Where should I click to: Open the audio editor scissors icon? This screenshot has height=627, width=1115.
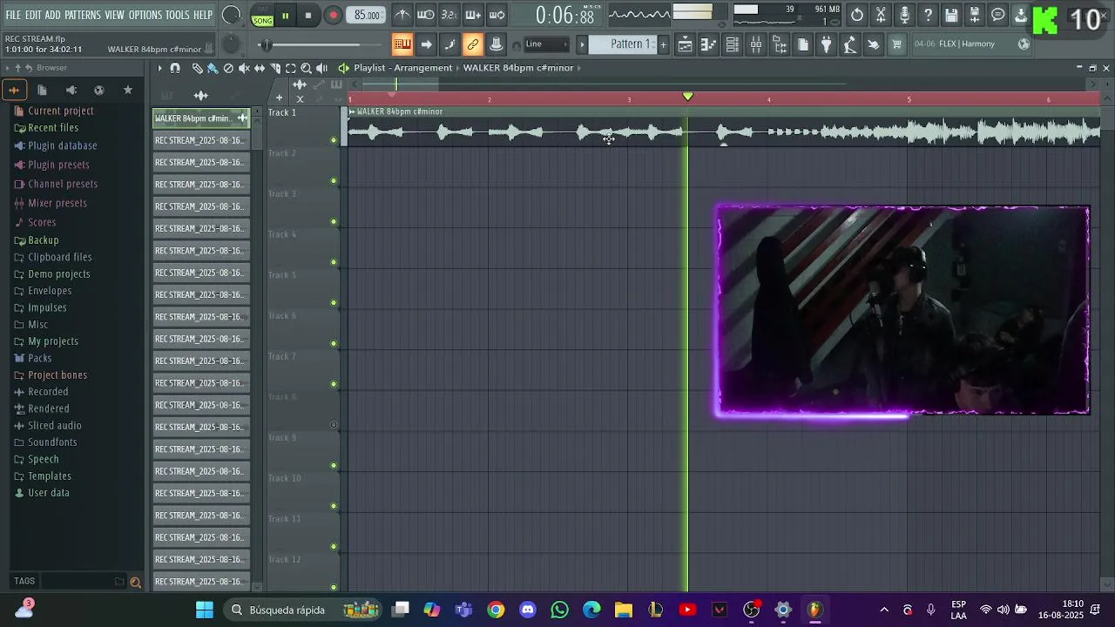(881, 15)
